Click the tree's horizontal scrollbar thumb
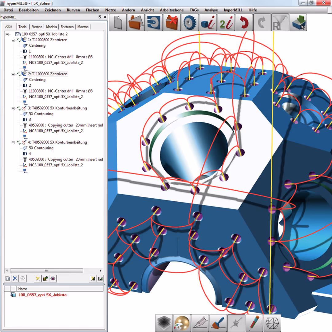Screen dimensions: 332x332 47,271
